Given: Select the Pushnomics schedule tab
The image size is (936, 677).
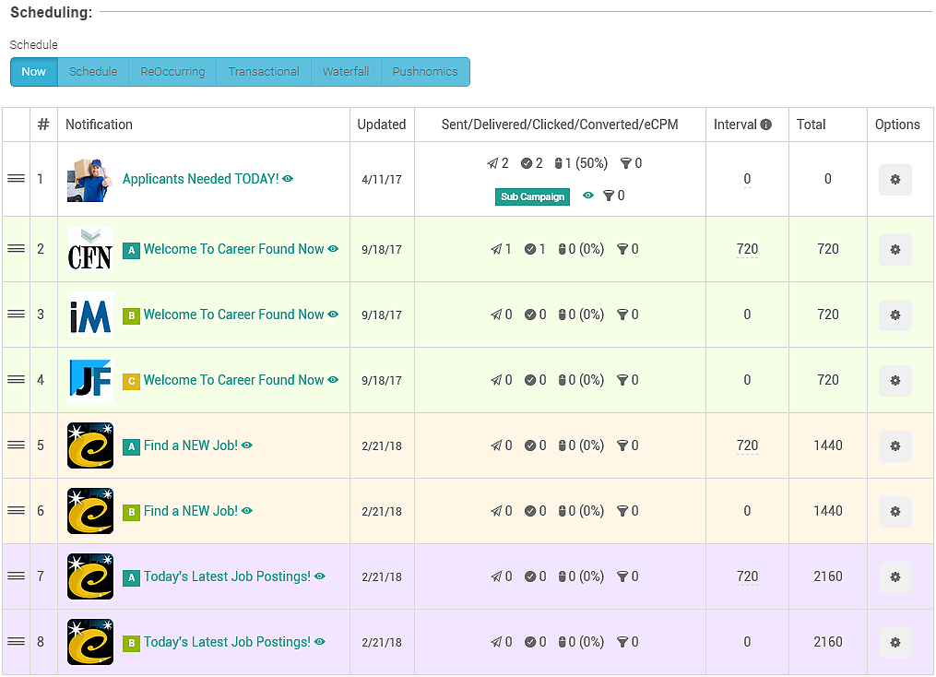Looking at the screenshot, I should pyautogui.click(x=425, y=72).
